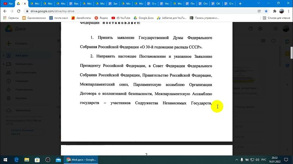
Task: Open OBS Studio from the taskbar
Action: click(x=48, y=160)
